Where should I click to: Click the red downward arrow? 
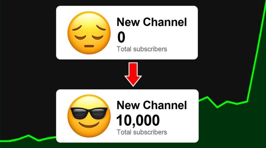pyautogui.click(x=133, y=74)
